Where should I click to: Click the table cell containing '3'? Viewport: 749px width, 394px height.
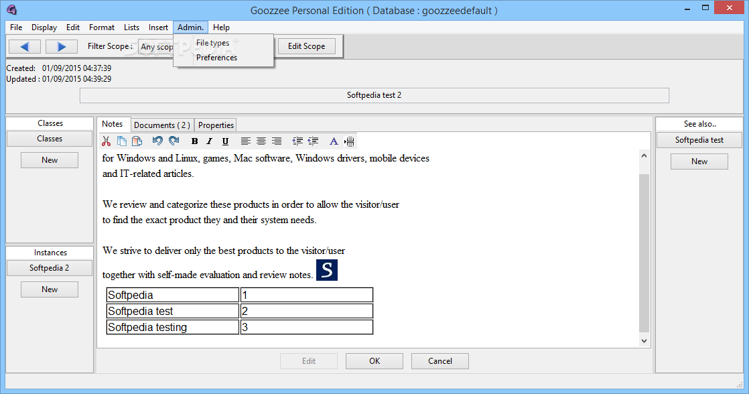click(307, 327)
